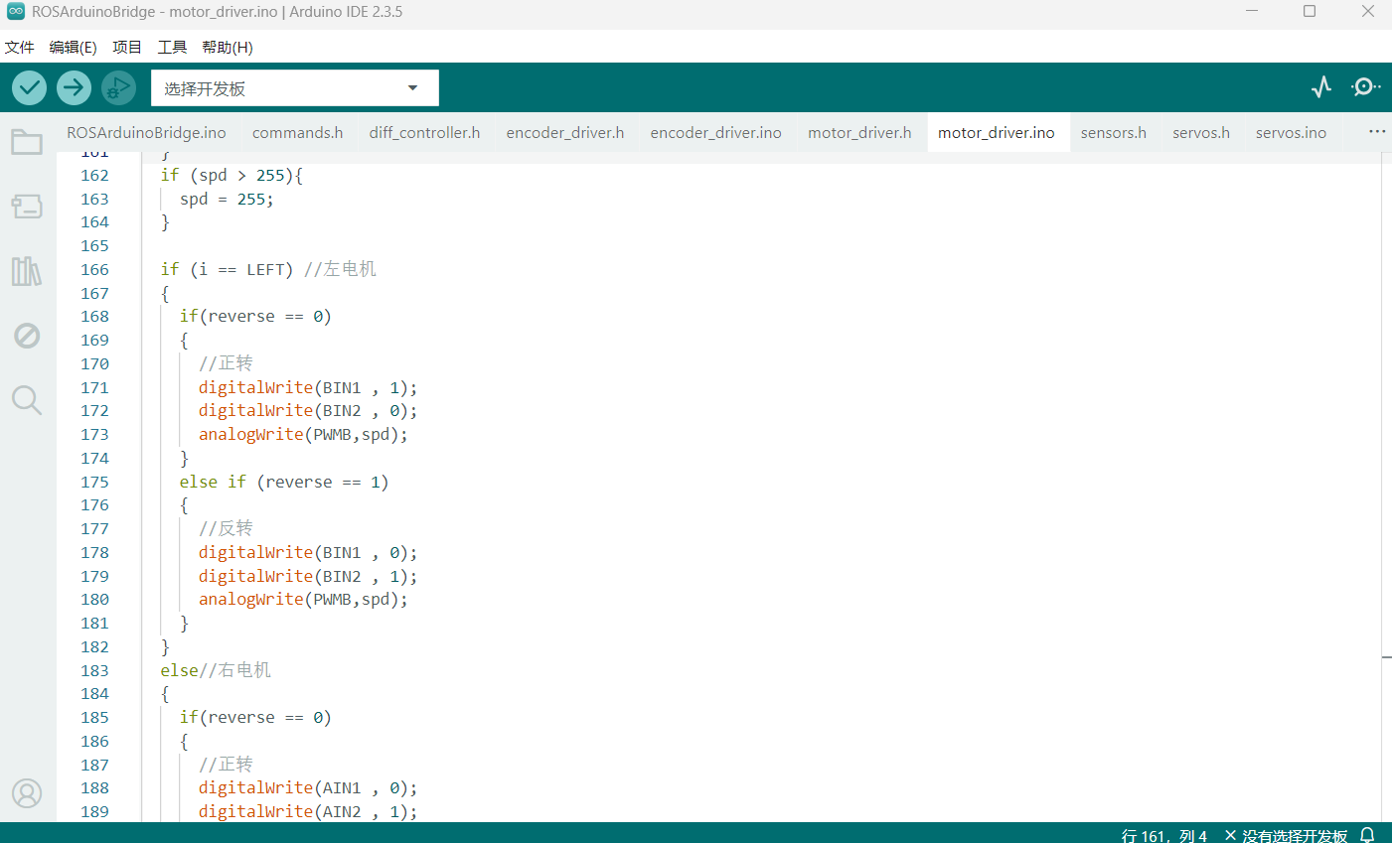Click the user account icon
Viewport: 1392px width, 843px height.
pos(27,793)
